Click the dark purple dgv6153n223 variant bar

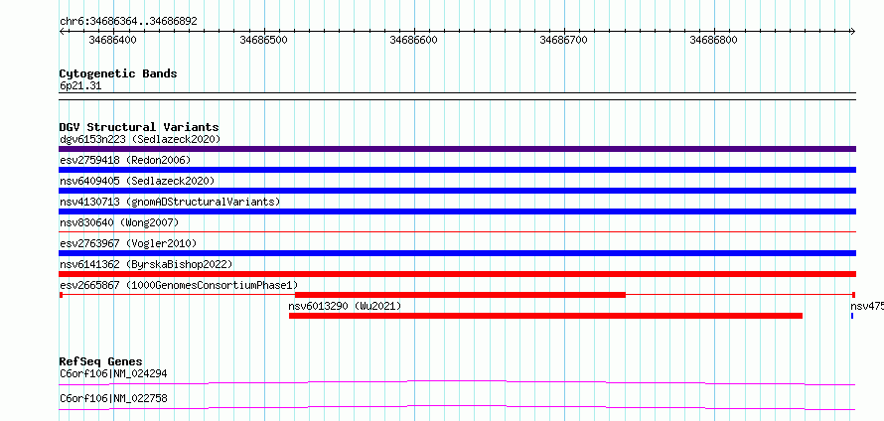pos(457,149)
